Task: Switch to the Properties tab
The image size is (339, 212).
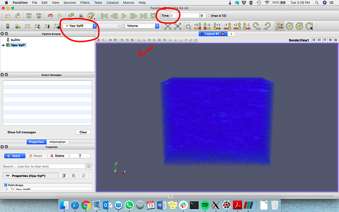Action: (x=36, y=142)
